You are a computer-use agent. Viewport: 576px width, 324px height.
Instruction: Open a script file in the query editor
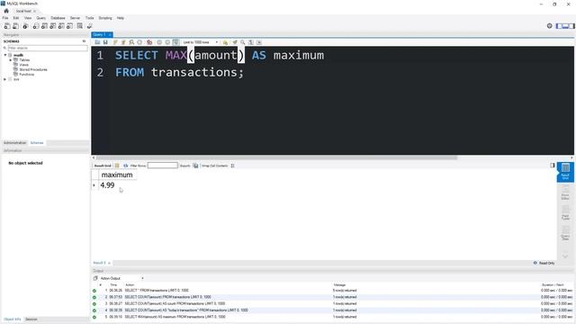click(x=97, y=42)
